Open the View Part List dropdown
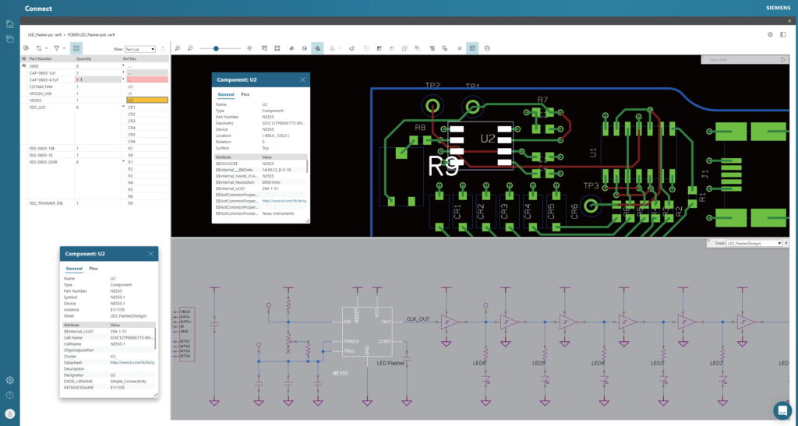The width and height of the screenshot is (798, 426). pyautogui.click(x=140, y=49)
